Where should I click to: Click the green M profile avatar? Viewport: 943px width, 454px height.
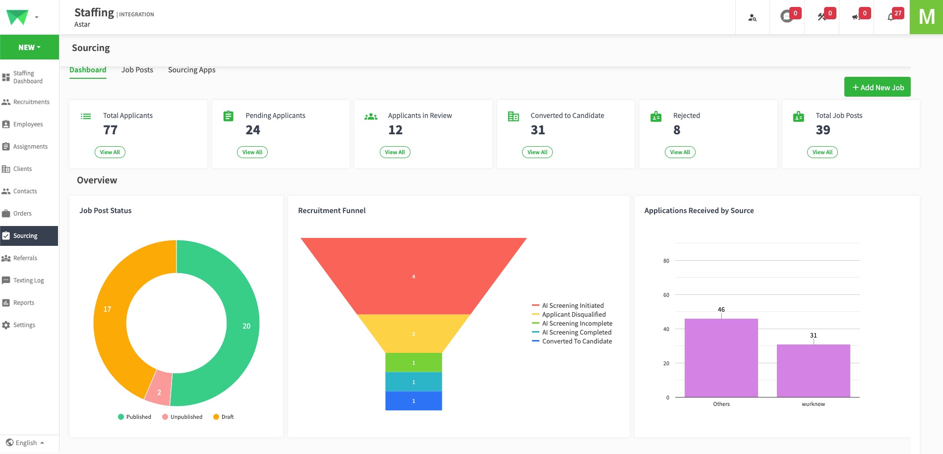(x=926, y=17)
